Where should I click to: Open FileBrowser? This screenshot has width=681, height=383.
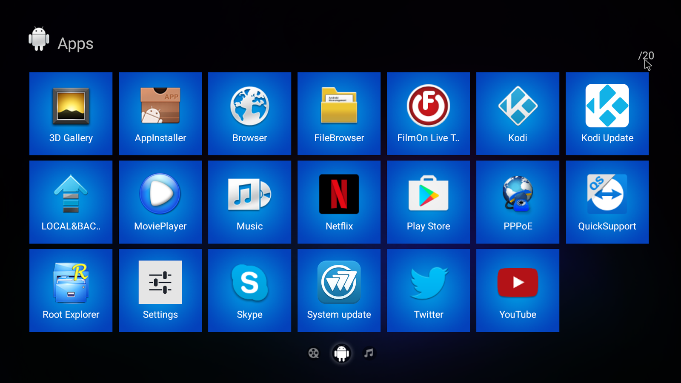pyautogui.click(x=339, y=114)
